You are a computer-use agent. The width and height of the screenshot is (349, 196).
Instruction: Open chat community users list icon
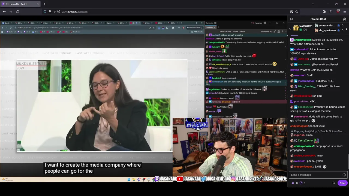[x=345, y=19]
